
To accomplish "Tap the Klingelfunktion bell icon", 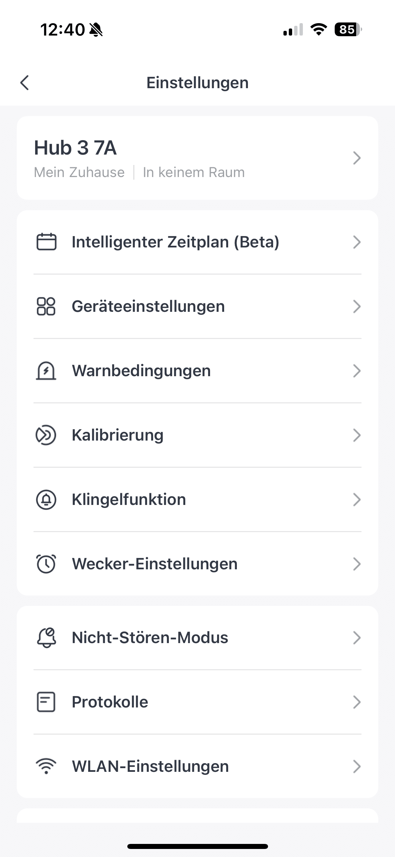I will (46, 499).
